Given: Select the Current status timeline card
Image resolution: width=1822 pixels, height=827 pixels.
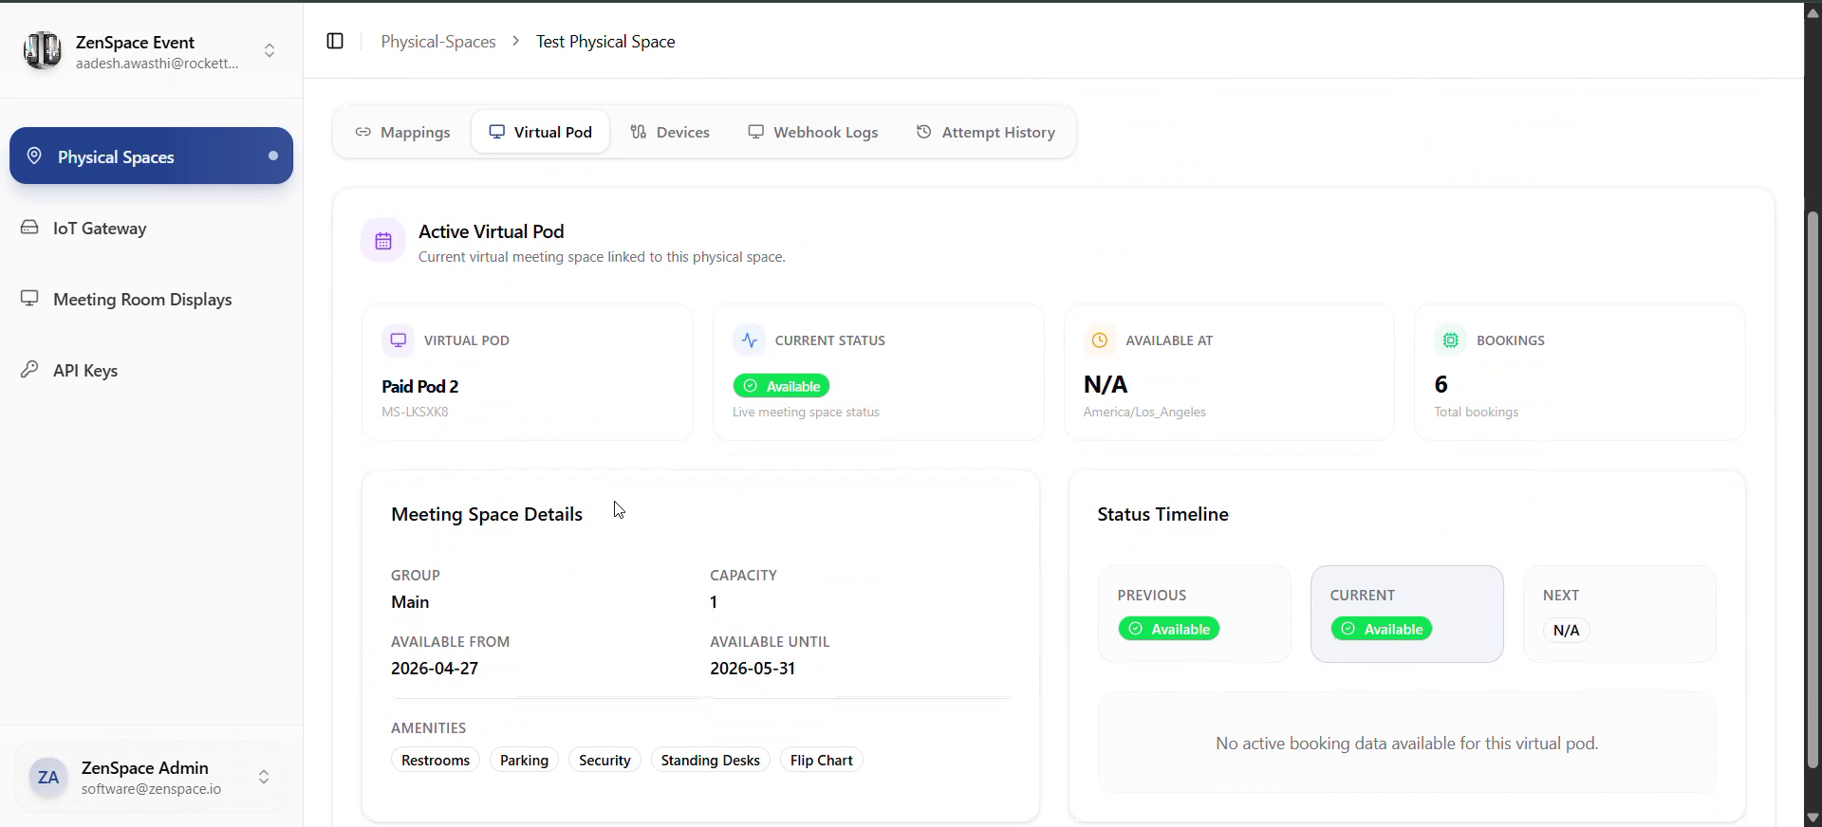Looking at the screenshot, I should [1406, 614].
